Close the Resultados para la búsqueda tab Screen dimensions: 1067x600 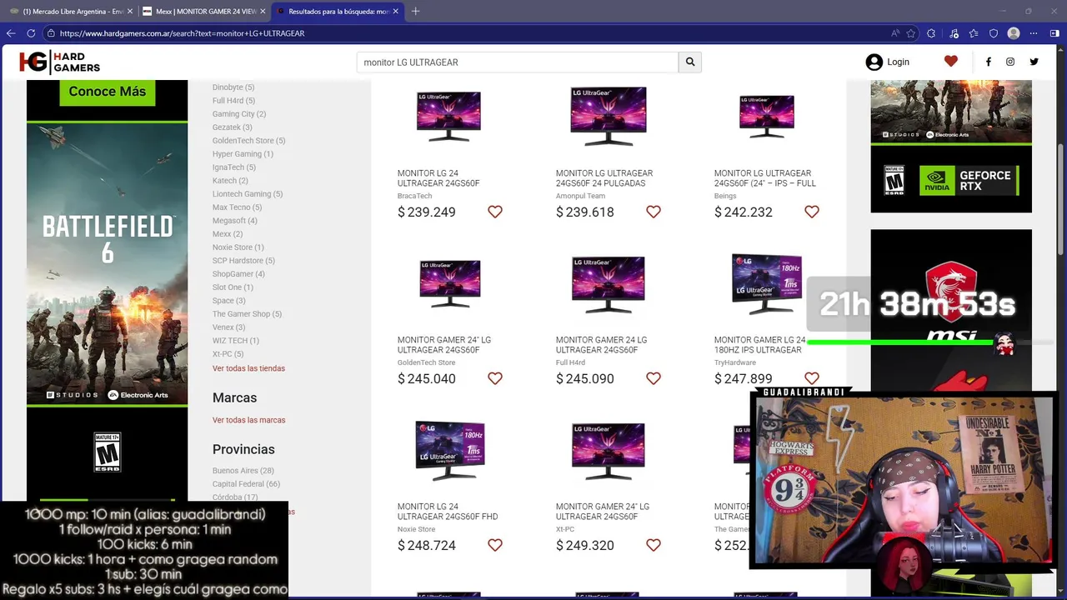pos(396,12)
